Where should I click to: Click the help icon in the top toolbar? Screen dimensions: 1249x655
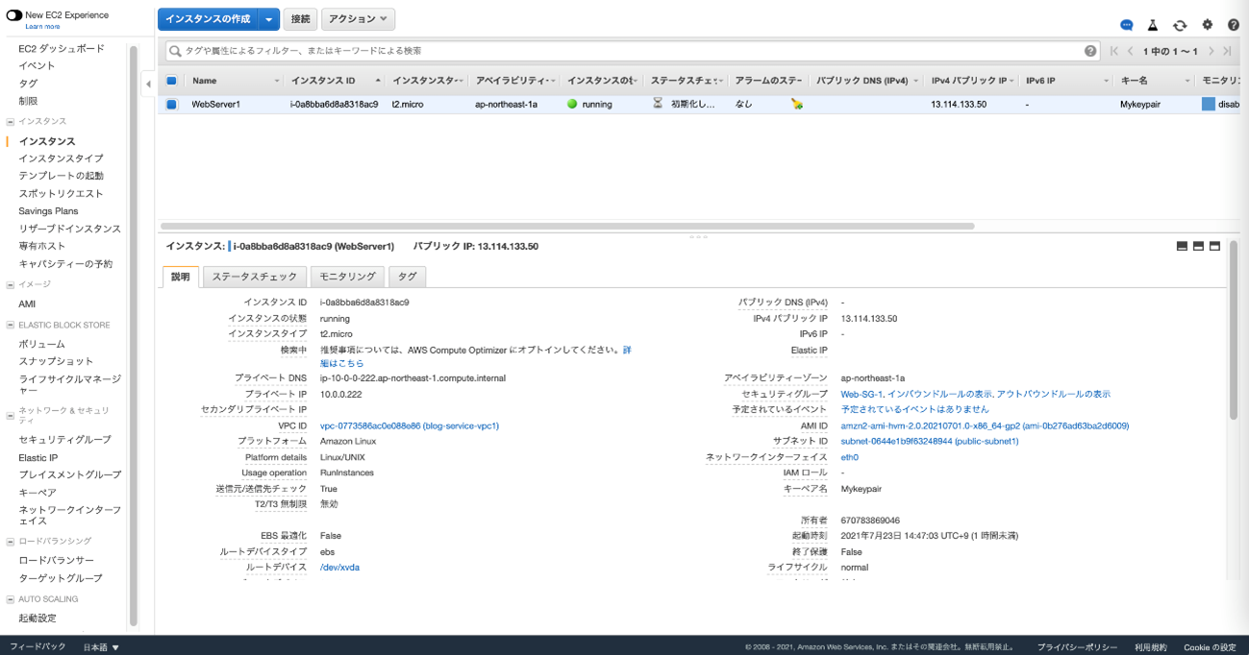[1234, 25]
